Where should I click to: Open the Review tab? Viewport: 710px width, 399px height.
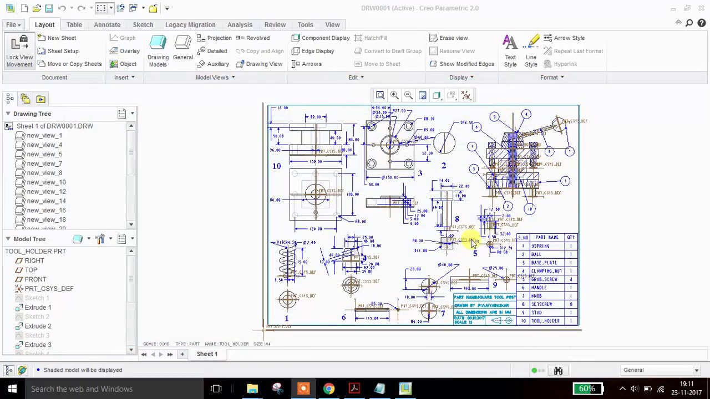tap(275, 24)
